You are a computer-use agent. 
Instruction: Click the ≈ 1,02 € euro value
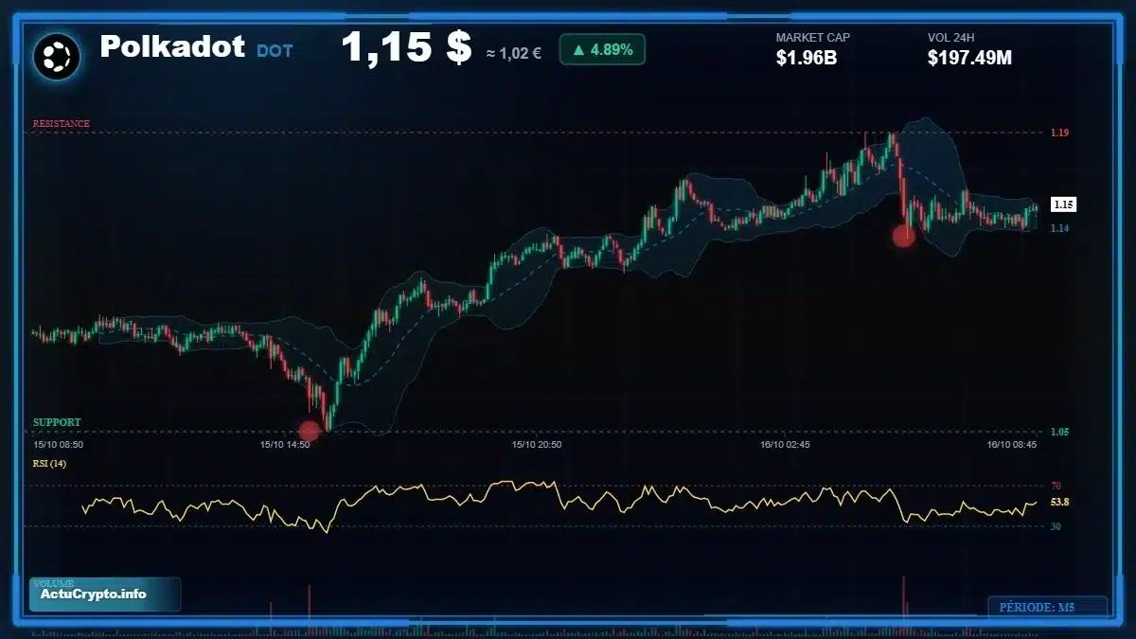tap(513, 53)
